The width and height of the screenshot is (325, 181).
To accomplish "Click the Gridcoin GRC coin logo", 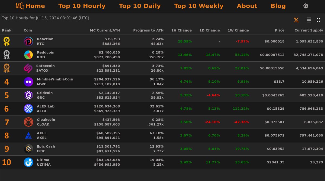I will [28, 95].
